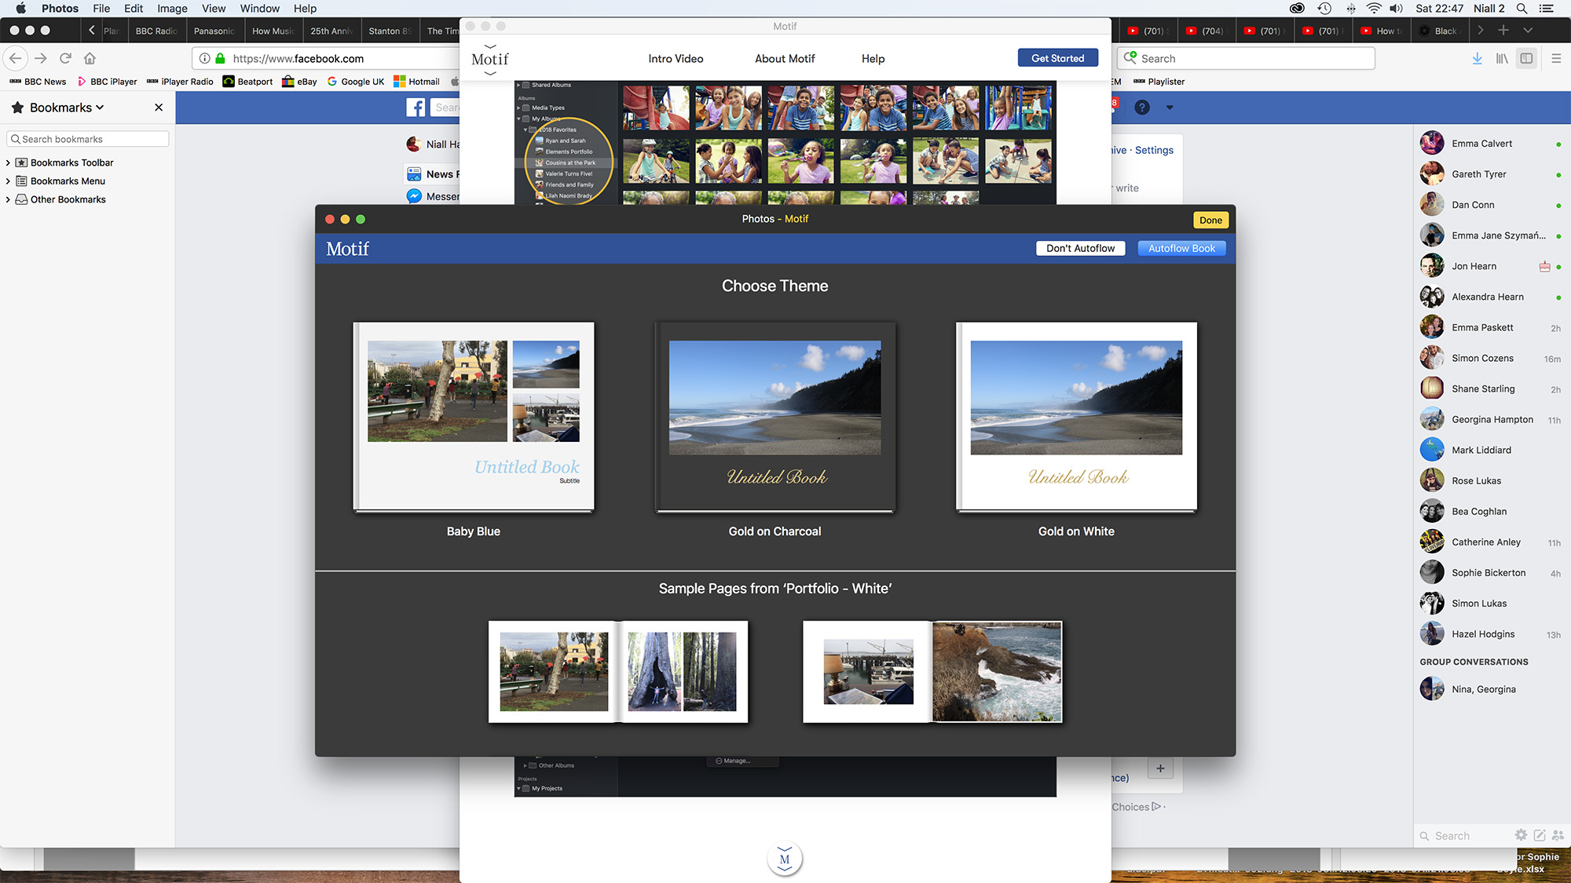Open Firefox downloads arrow icon
The width and height of the screenshot is (1571, 883).
point(1477,58)
